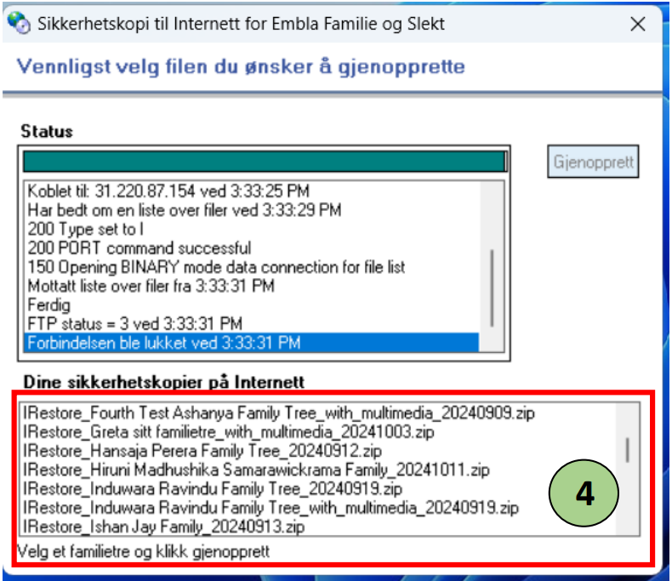Click the Gjenopprett restore button
The width and height of the screenshot is (672, 581).
(x=595, y=162)
